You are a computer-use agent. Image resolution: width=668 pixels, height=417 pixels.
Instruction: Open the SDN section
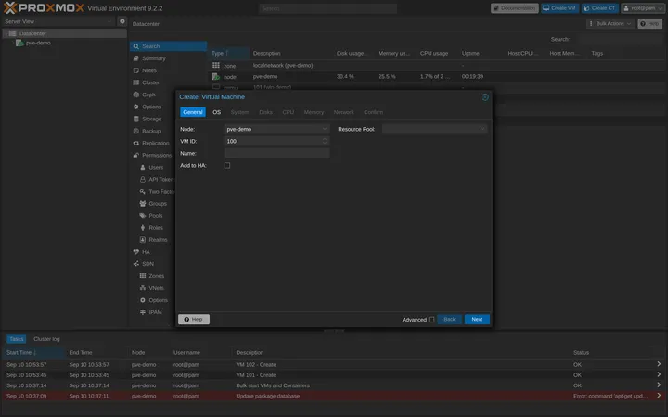pyautogui.click(x=148, y=264)
